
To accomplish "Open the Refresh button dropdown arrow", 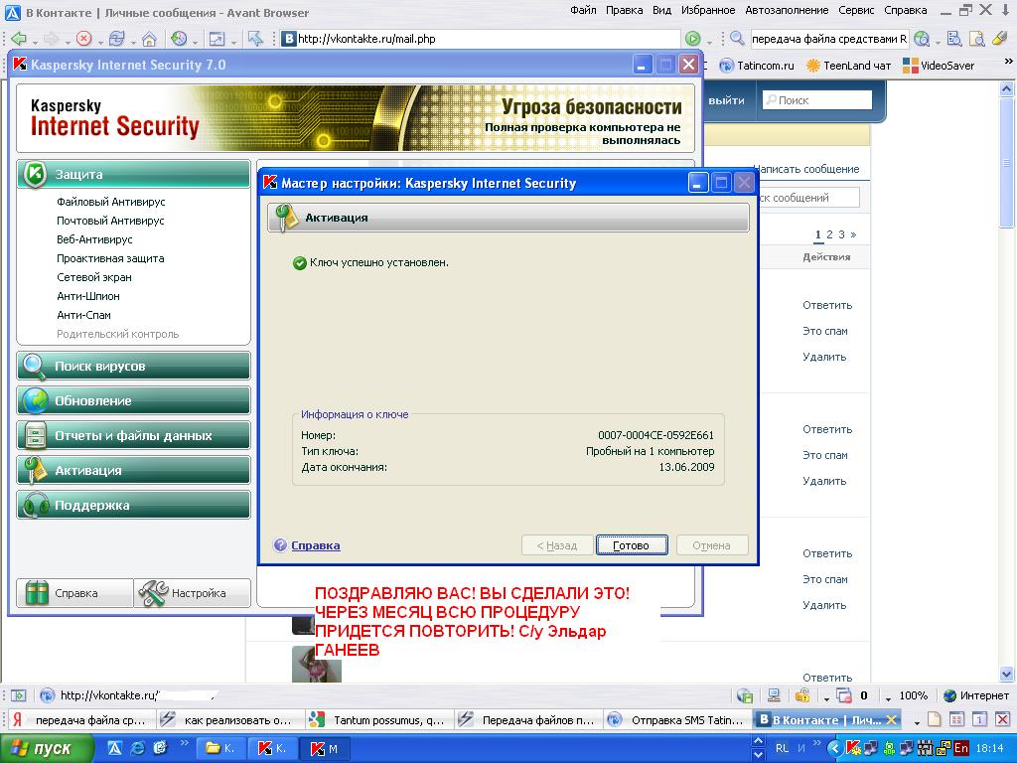I will (x=132, y=42).
